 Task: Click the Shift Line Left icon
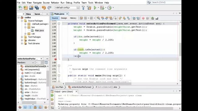[134, 18]
